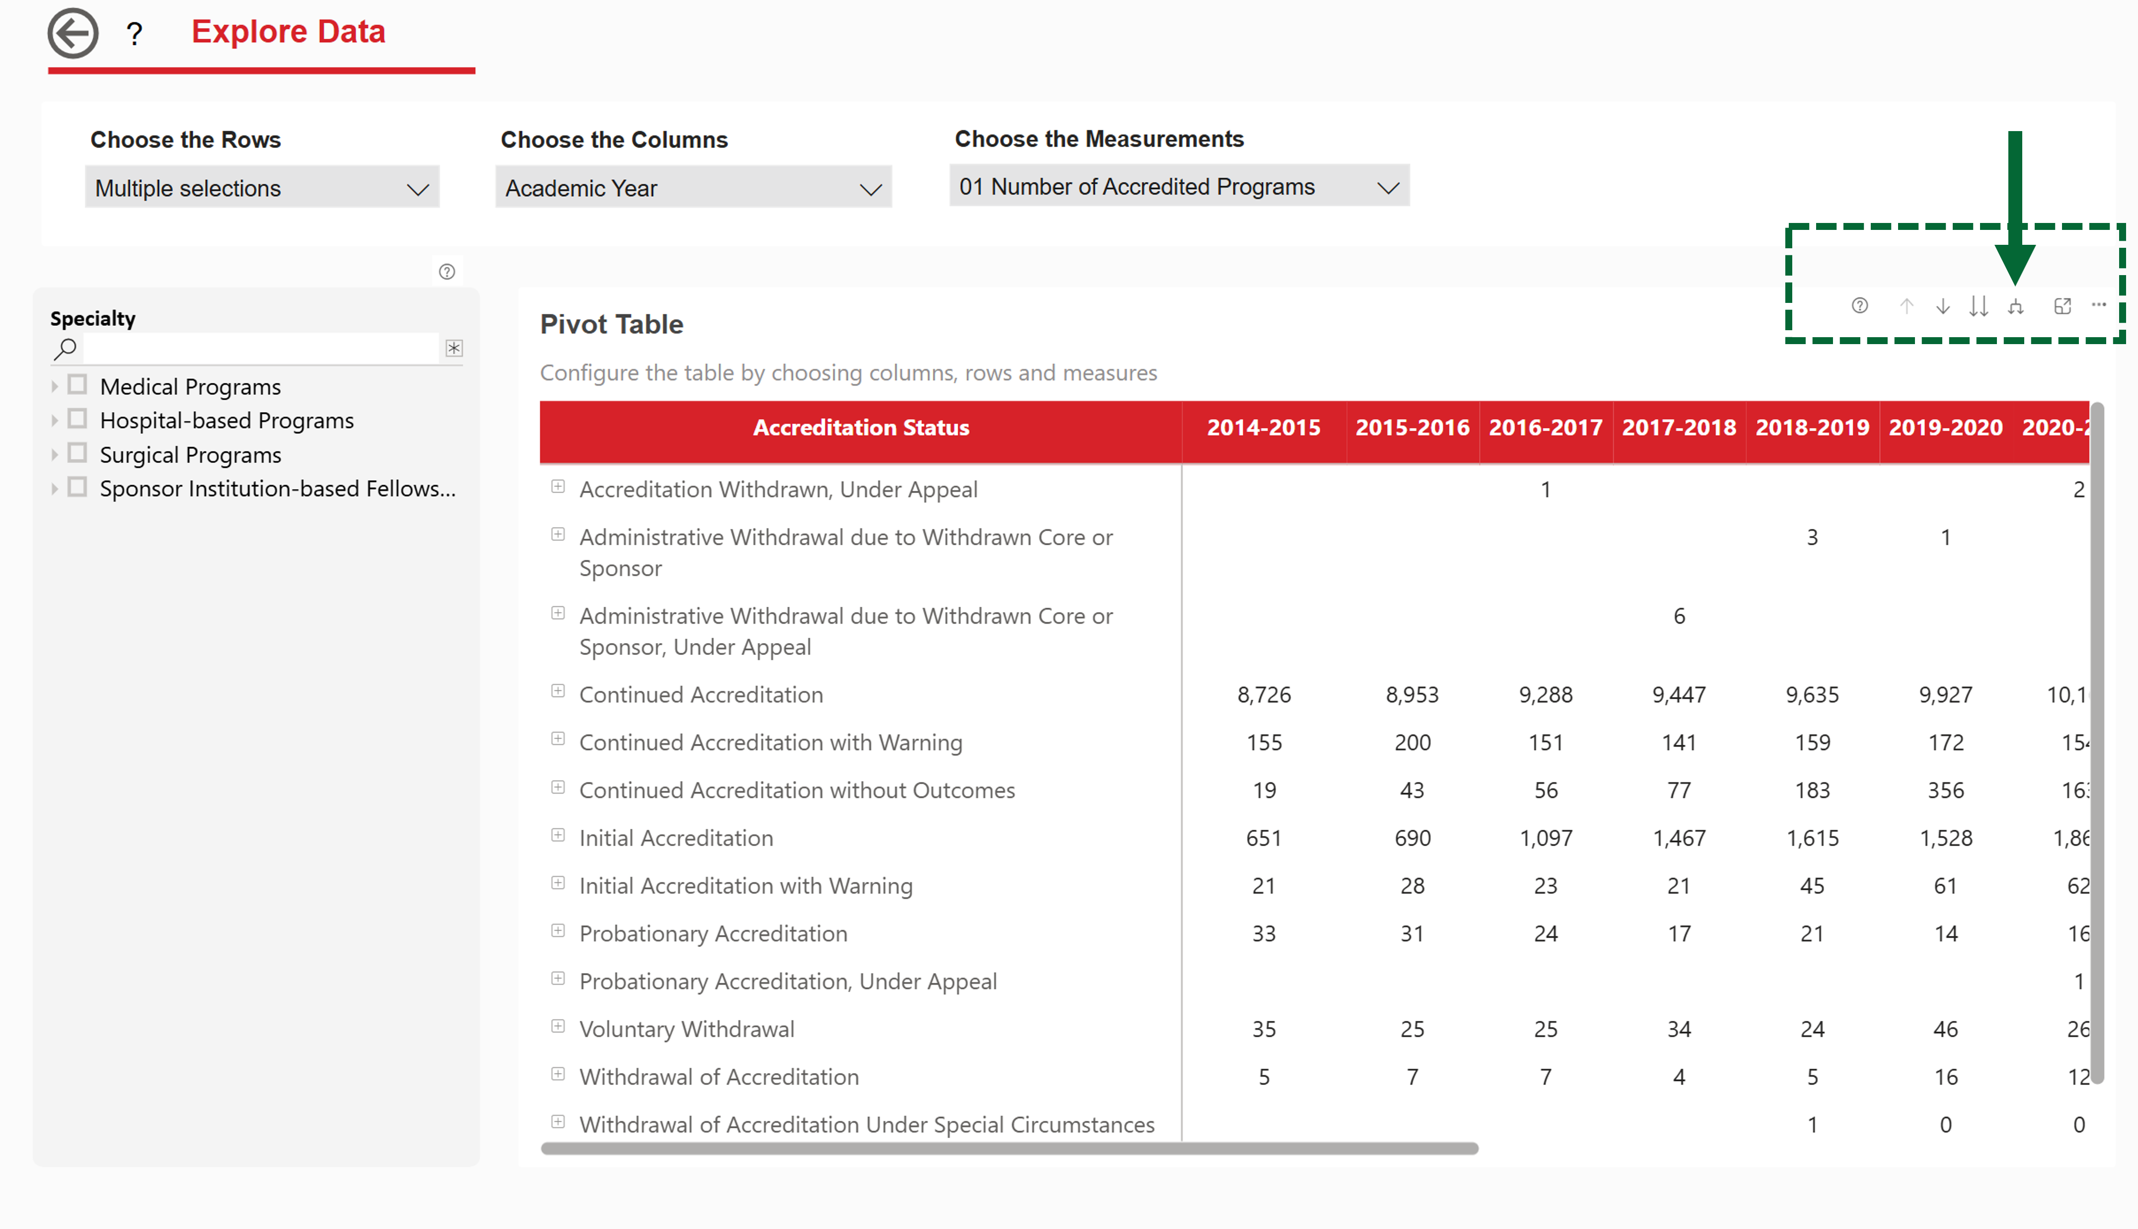The width and height of the screenshot is (2138, 1229).
Task: Select the 1,615 cell under 2018-2019
Action: point(1812,838)
